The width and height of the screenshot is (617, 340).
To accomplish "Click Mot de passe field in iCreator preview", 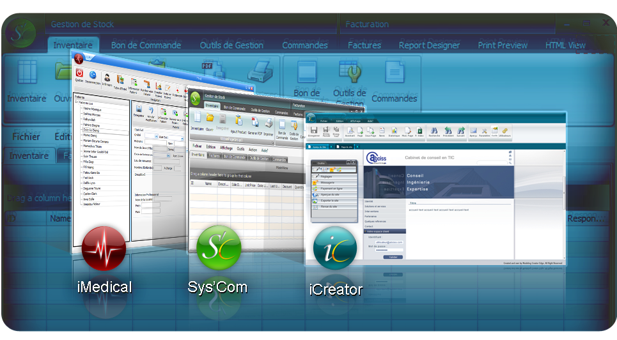I will tap(389, 250).
